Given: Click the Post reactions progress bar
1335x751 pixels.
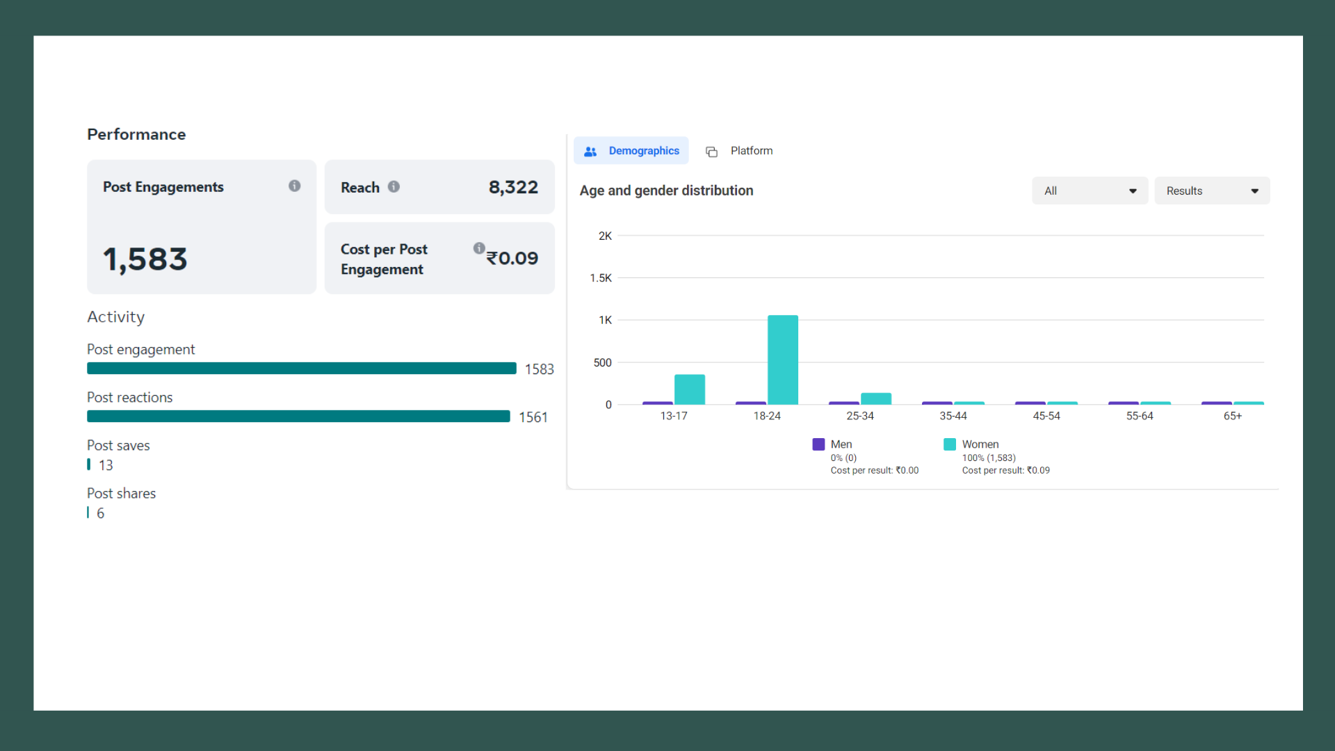Looking at the screenshot, I should tap(298, 417).
